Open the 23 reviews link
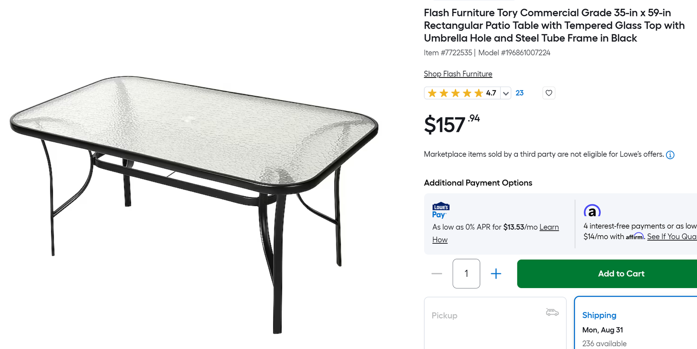The width and height of the screenshot is (697, 349). [x=520, y=93]
